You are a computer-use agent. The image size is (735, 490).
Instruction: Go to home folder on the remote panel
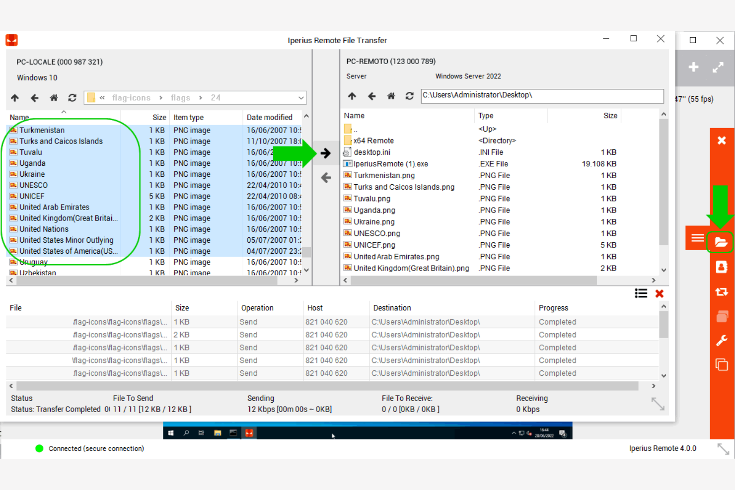coord(391,96)
